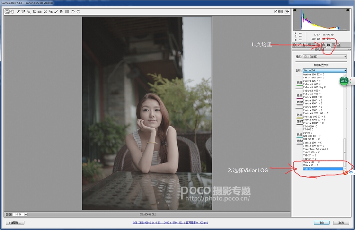This screenshot has height=230, width=355.
Task: Open the Snapshots panel tab
Action: coord(338,45)
